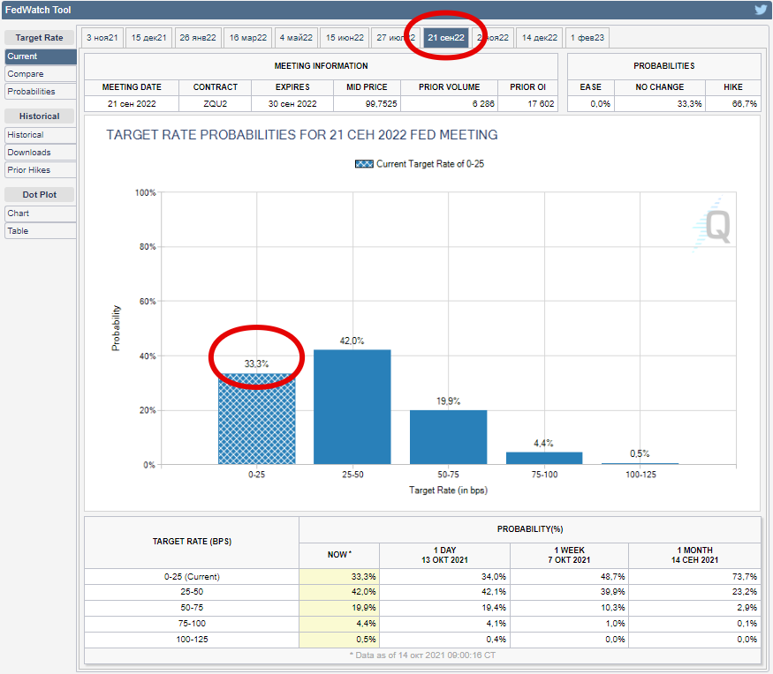The image size is (773, 674).
Task: Open the Compare sidebar item
Action: tap(41, 74)
